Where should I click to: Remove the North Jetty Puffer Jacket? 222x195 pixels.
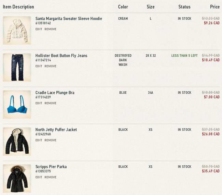click(x=51, y=140)
